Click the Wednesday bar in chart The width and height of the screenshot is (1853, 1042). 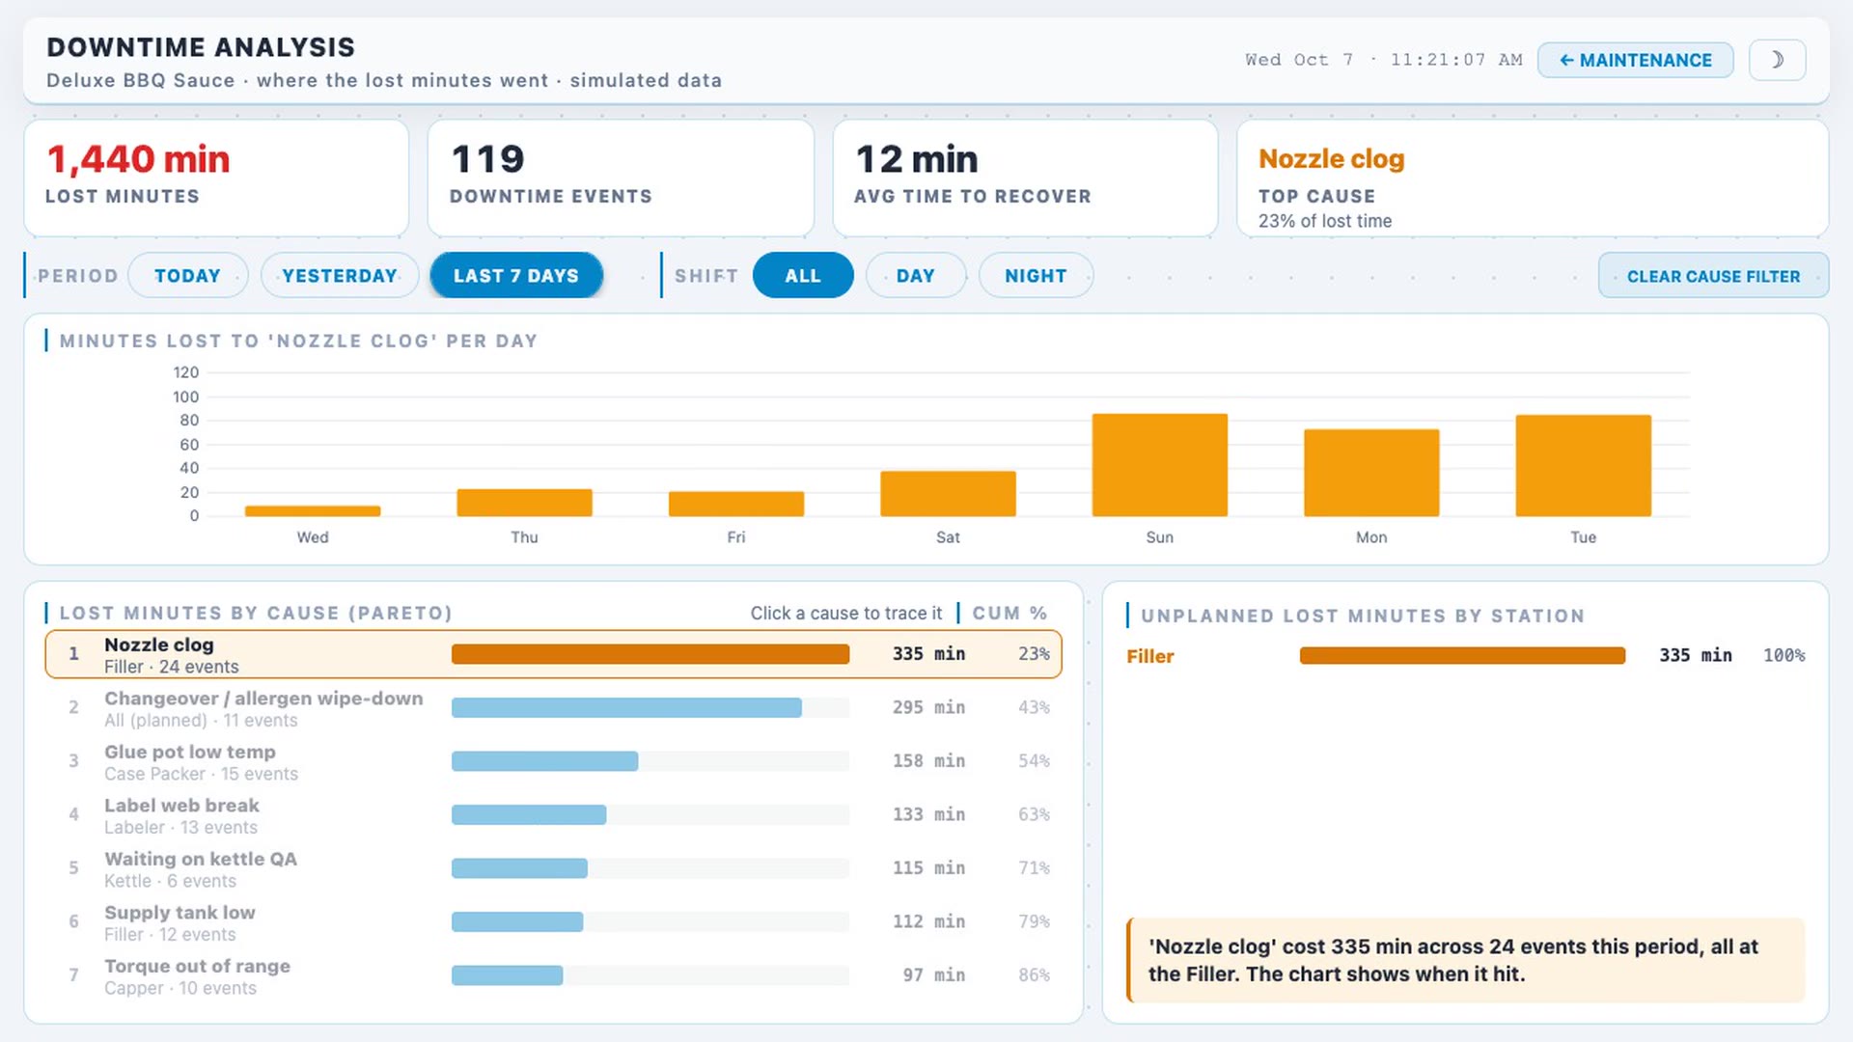313,510
